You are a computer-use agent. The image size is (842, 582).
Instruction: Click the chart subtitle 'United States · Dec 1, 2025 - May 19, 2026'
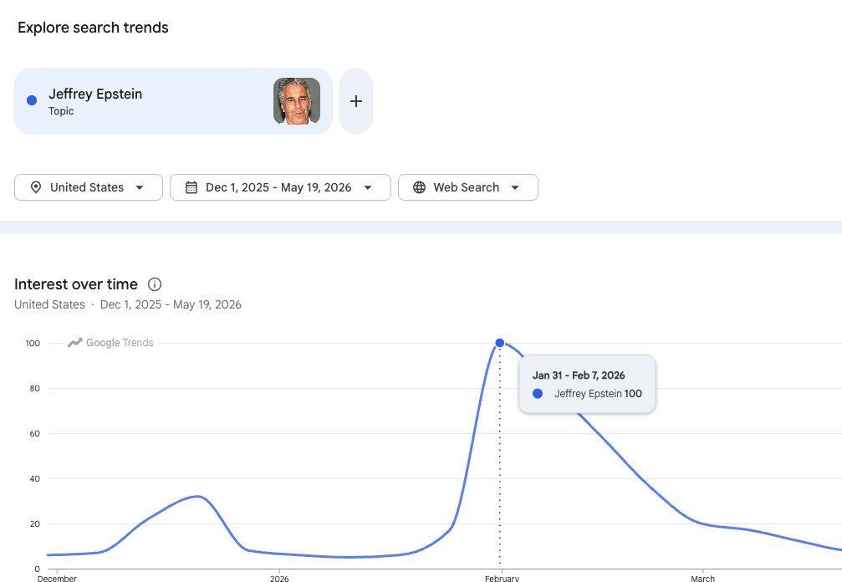coord(128,304)
